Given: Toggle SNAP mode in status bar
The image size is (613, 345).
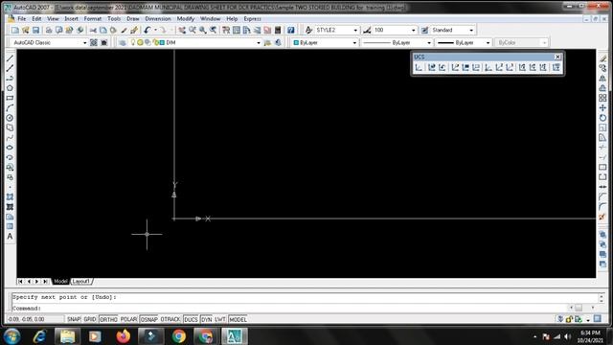Looking at the screenshot, I should click(74, 319).
